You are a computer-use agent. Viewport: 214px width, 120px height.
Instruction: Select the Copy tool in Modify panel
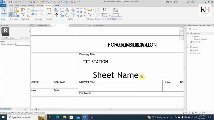pos(62,15)
